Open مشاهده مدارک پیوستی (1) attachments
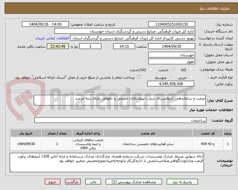The height and width of the screenshot is (190, 238). click(134, 182)
